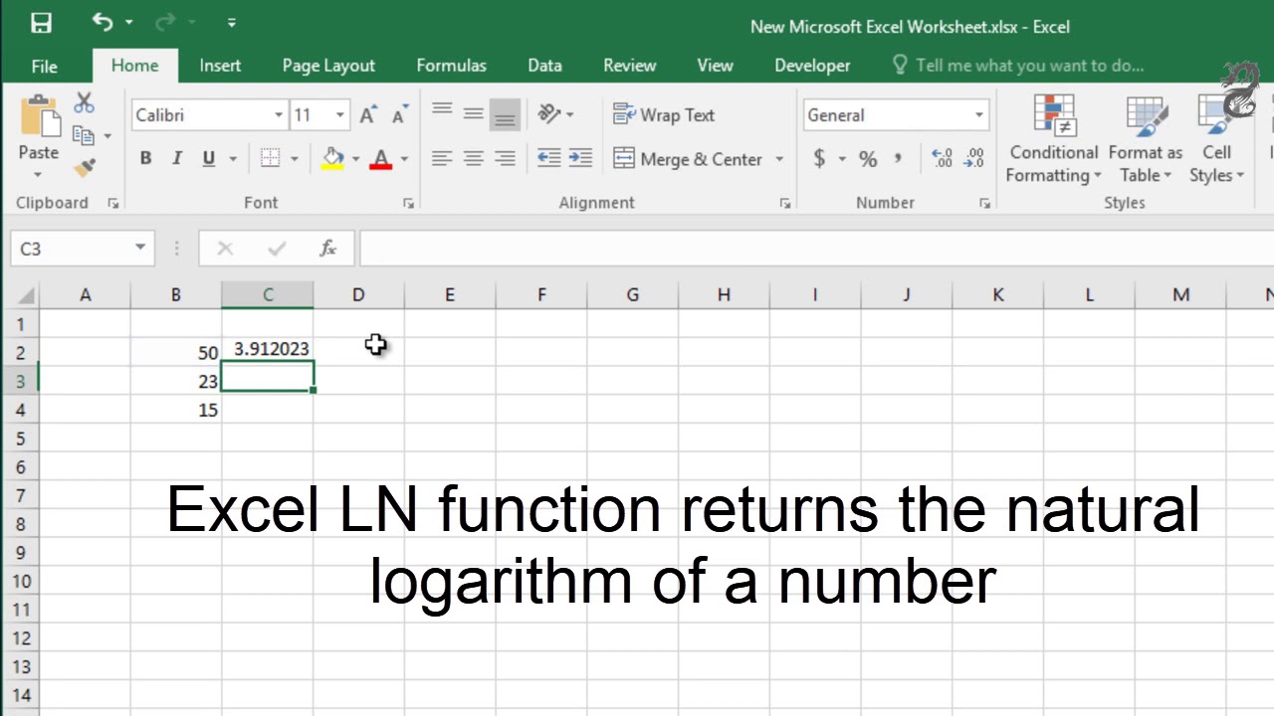Viewport: 1274px width, 716px height.
Task: Decrease cell indent
Action: coord(548,158)
